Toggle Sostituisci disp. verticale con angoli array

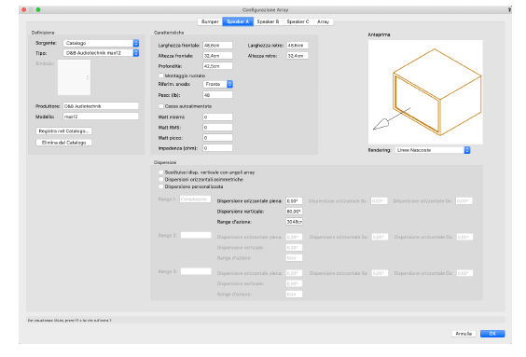click(x=161, y=172)
